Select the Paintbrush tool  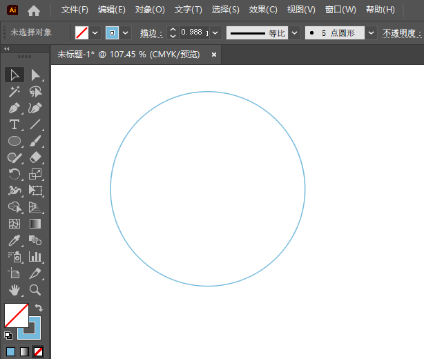coord(35,141)
